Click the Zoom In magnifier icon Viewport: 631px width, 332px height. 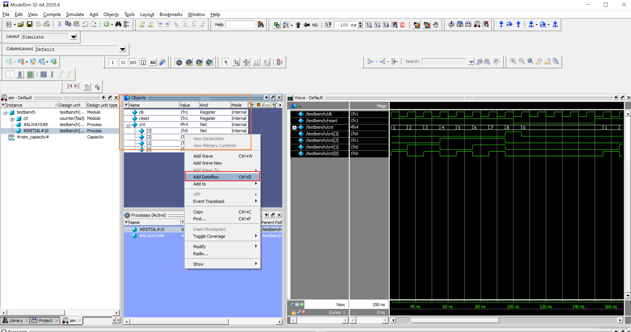(x=513, y=61)
